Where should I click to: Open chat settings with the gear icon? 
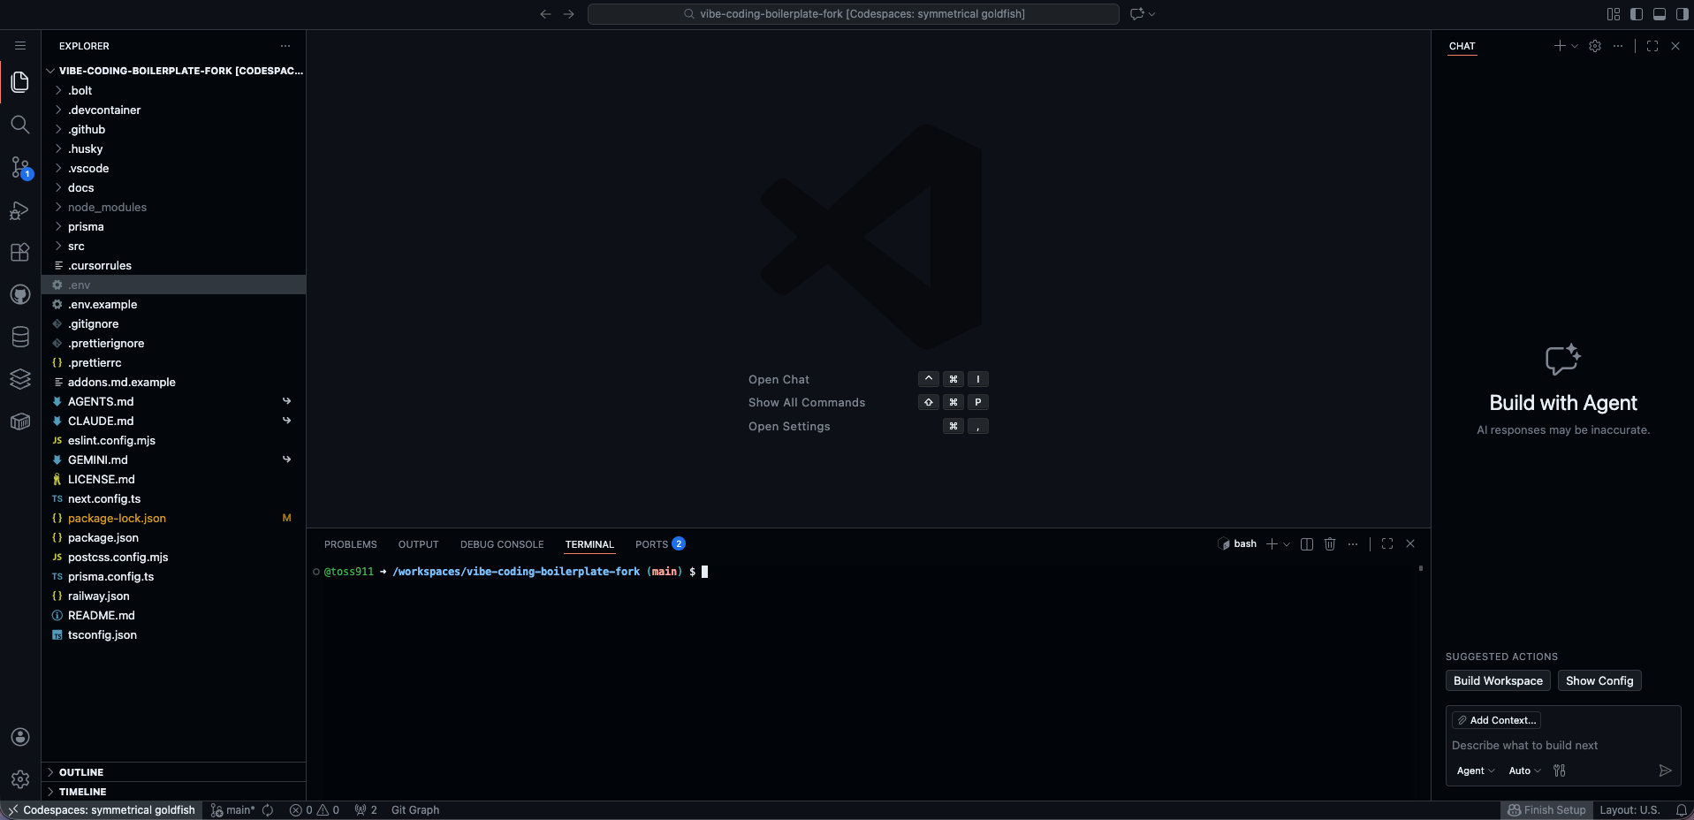pos(1596,46)
